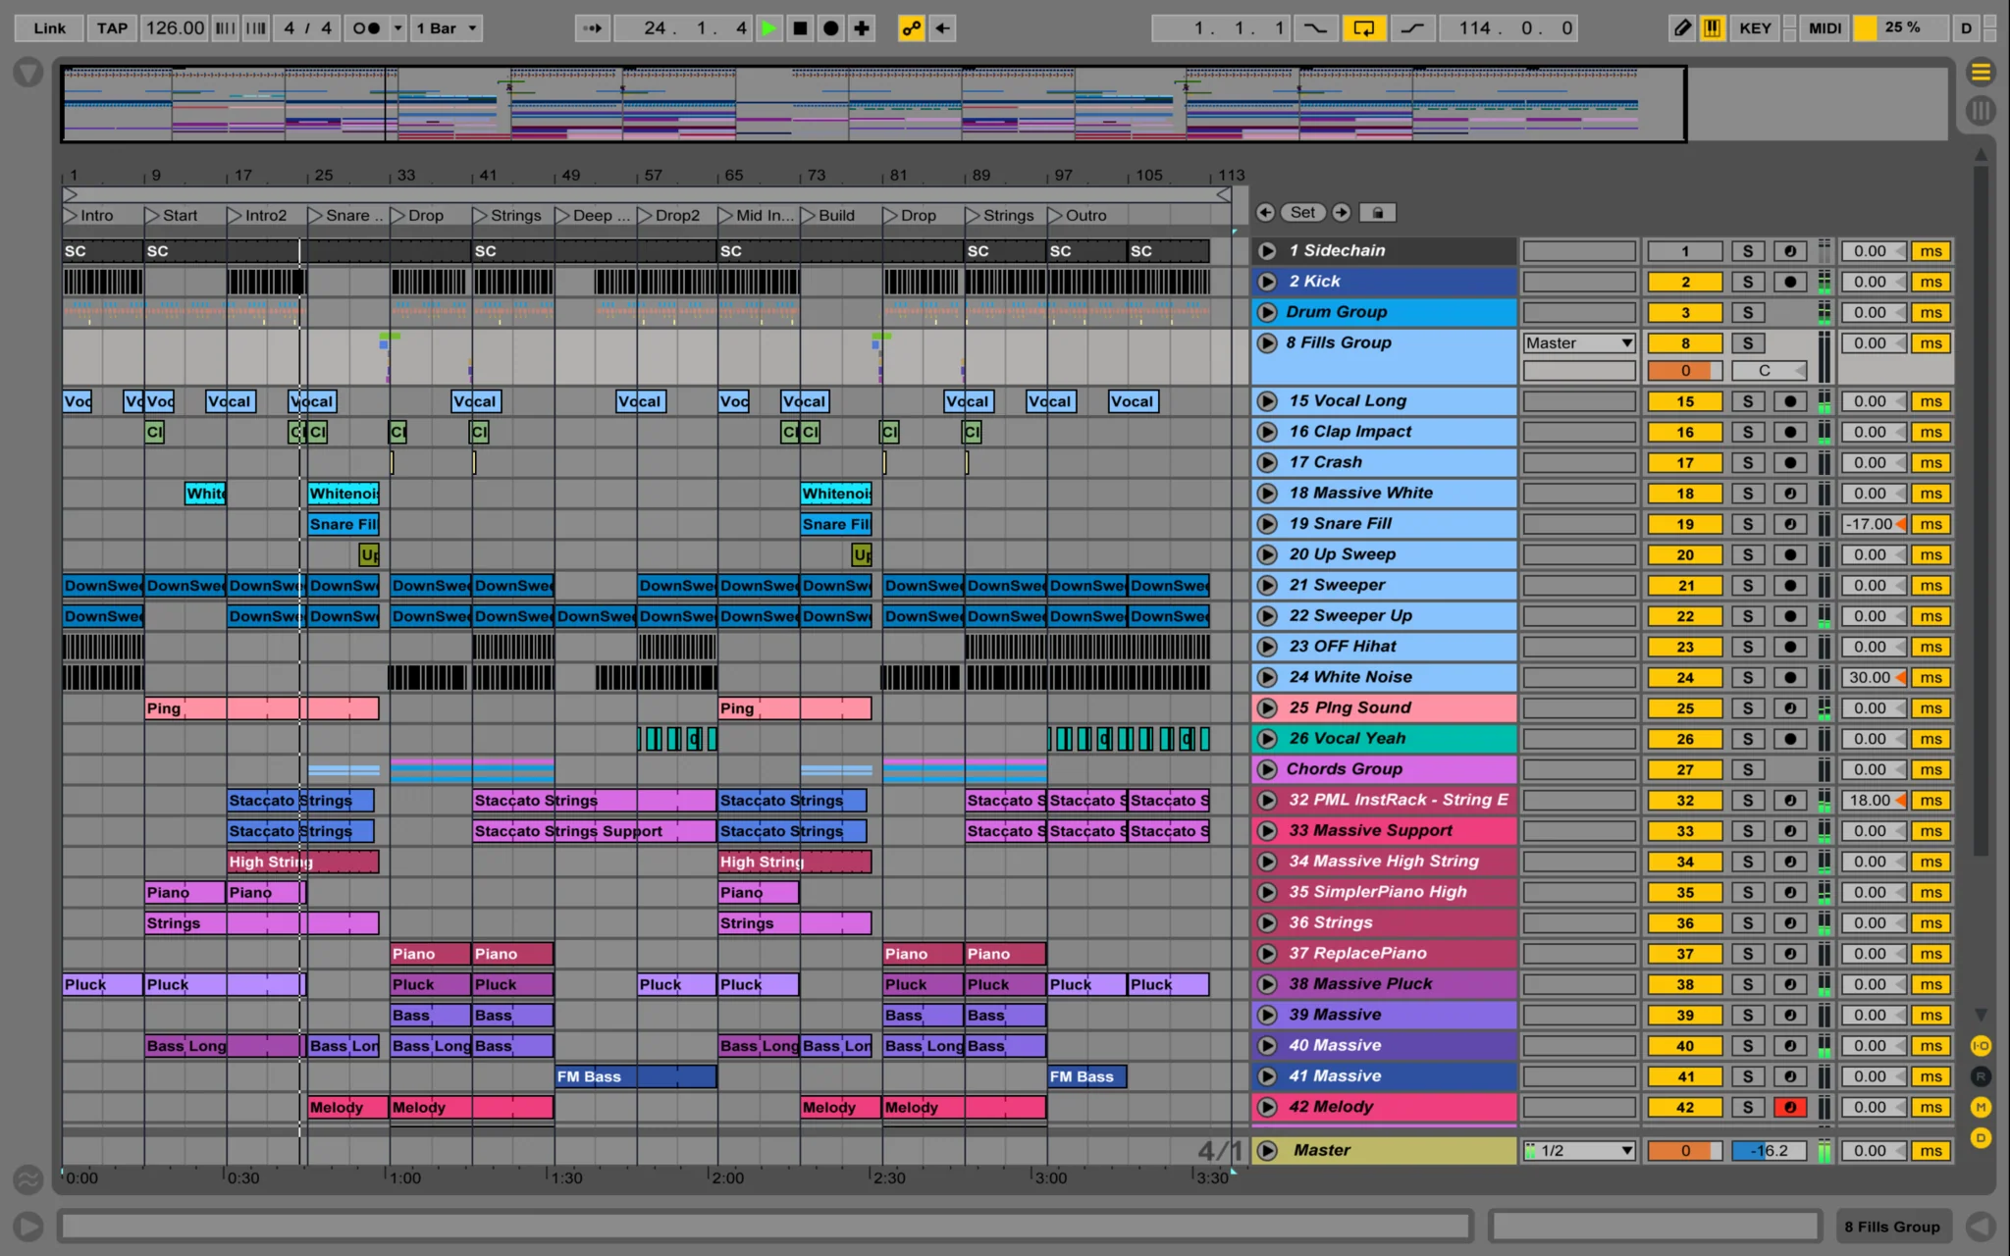
Task: Unfold the 1 Sidechain track
Action: click(1267, 251)
